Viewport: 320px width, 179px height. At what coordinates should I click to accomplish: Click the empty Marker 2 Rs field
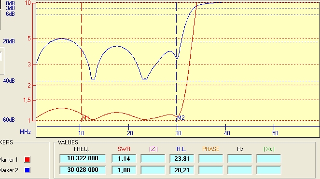(x=239, y=170)
